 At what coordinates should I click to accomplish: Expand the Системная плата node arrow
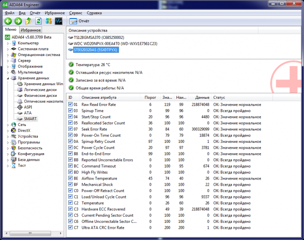[x=8, y=49]
